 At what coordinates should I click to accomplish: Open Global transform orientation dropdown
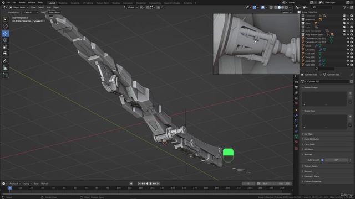131,7
